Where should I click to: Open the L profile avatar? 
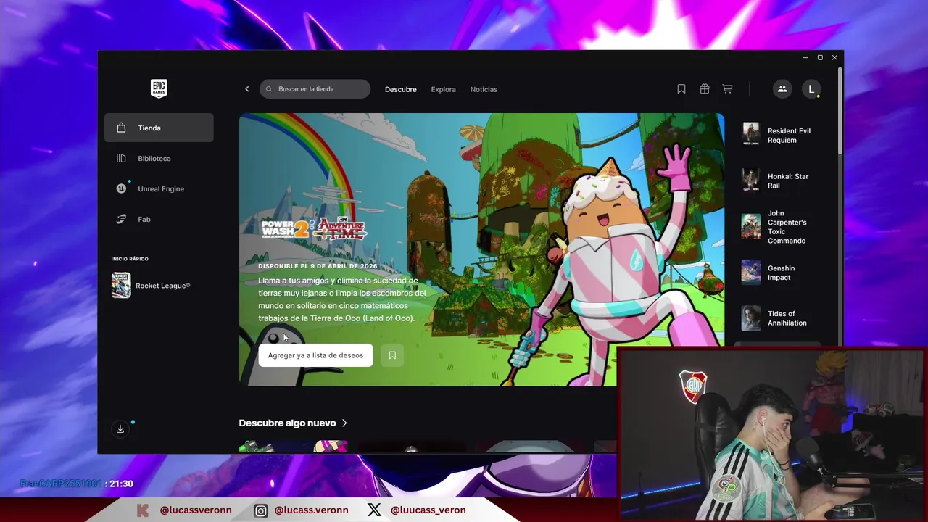point(811,89)
